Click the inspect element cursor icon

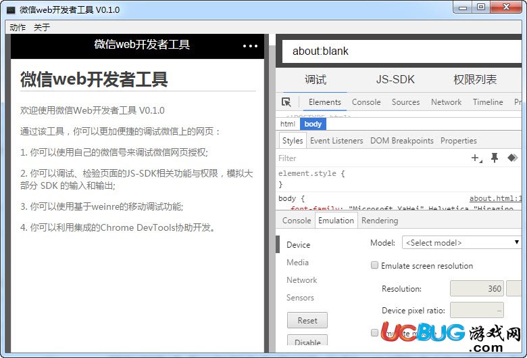(286, 102)
